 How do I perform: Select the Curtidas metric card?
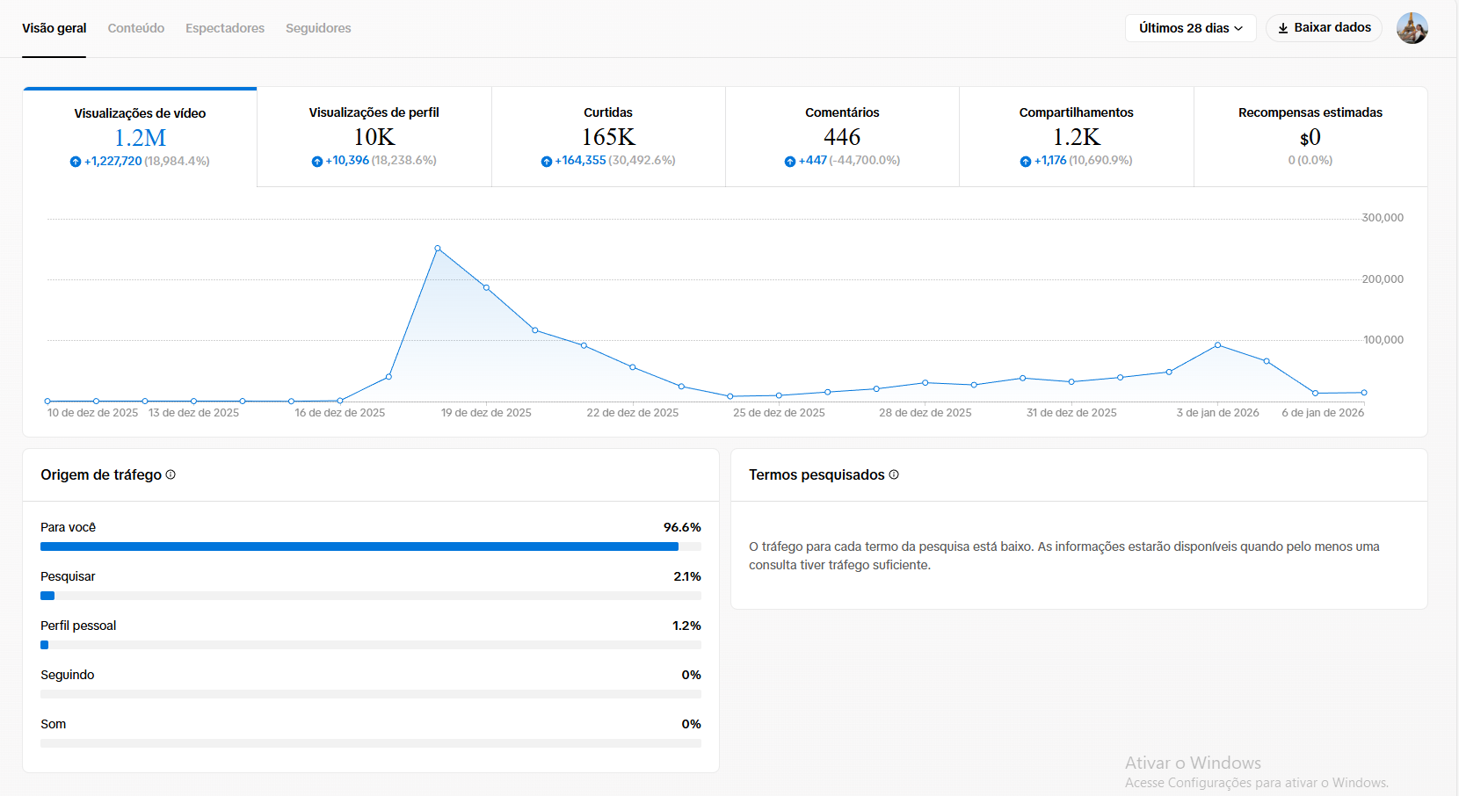pyautogui.click(x=608, y=137)
